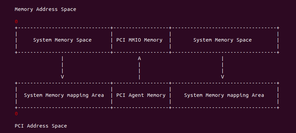Click the red 0 above the top diagram
The width and height of the screenshot is (296, 133).
[16, 21]
